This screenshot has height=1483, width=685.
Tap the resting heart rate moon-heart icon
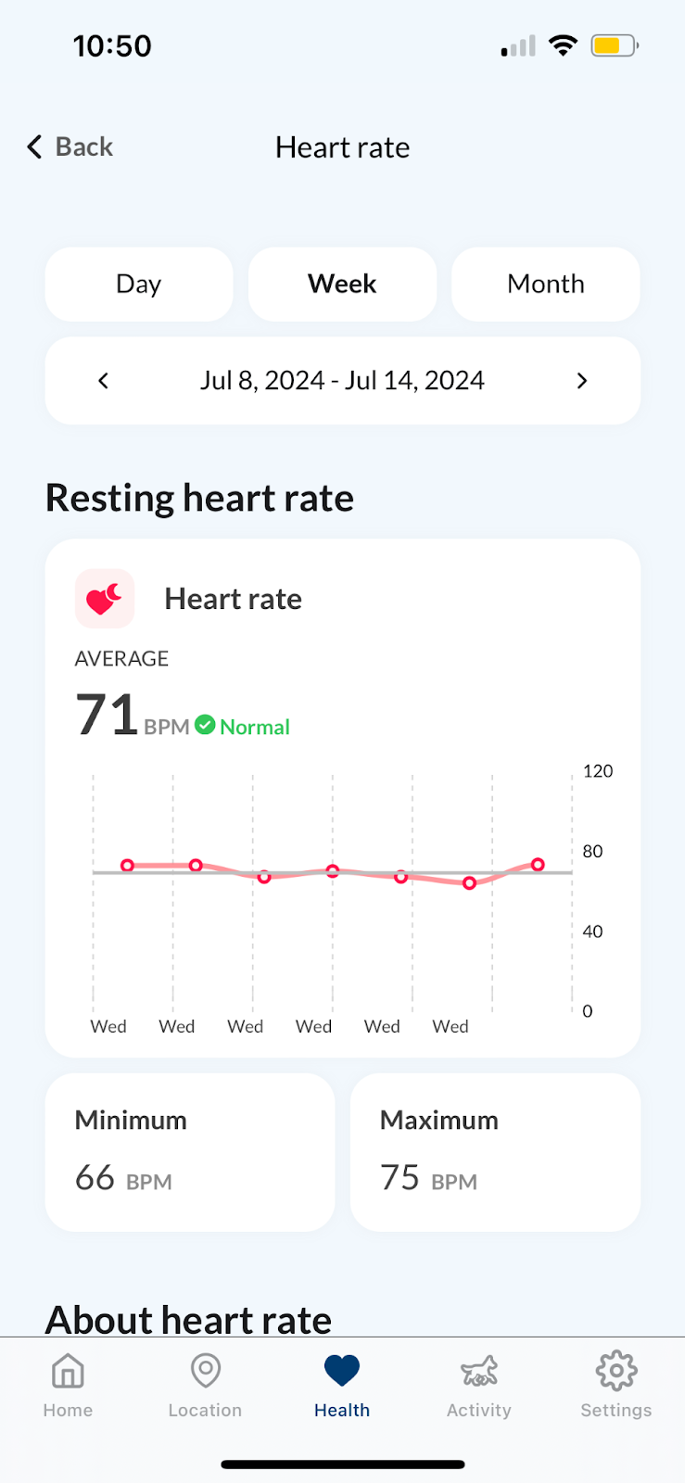pos(105,599)
